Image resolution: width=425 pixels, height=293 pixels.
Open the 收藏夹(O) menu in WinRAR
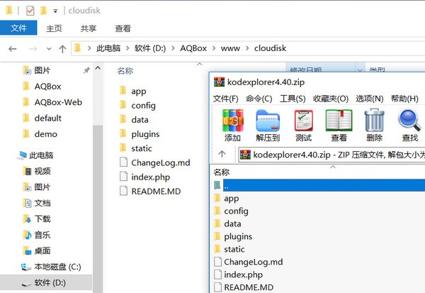(331, 99)
